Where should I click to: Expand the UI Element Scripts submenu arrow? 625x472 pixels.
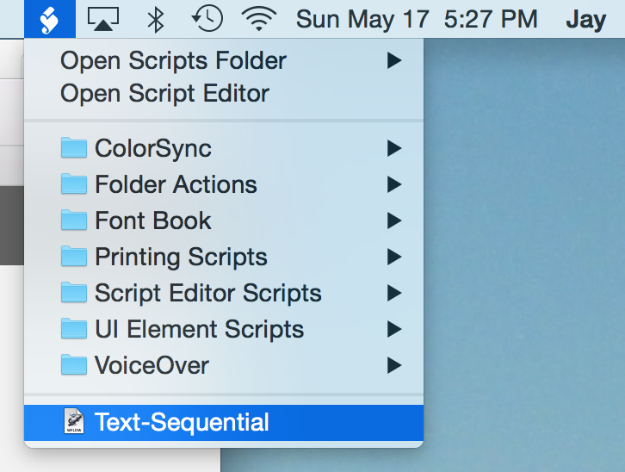tap(394, 329)
